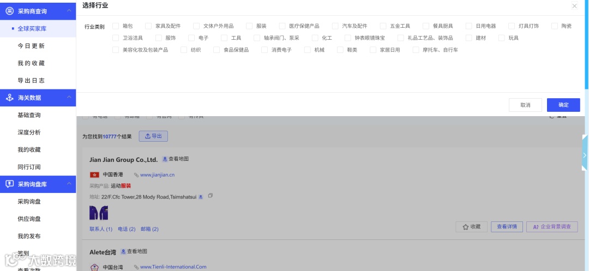Image resolution: width=589 pixels, height=271 pixels.
Task: Tick the 五金工具 checkbox
Action: [383, 26]
